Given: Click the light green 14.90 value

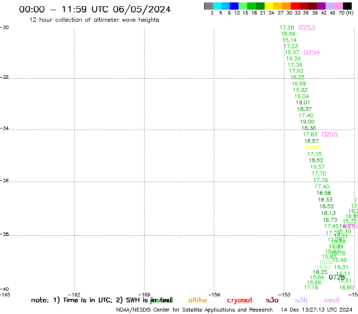Looking at the screenshot, I should [x=323, y=267].
